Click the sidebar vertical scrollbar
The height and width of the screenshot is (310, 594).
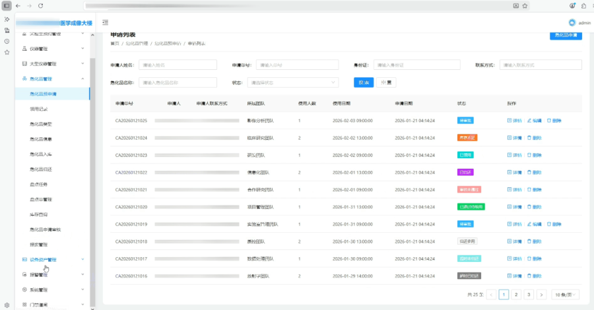(93, 181)
